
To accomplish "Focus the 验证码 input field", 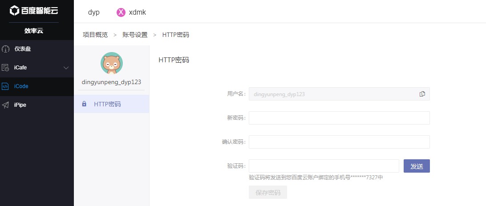I will click(324, 166).
